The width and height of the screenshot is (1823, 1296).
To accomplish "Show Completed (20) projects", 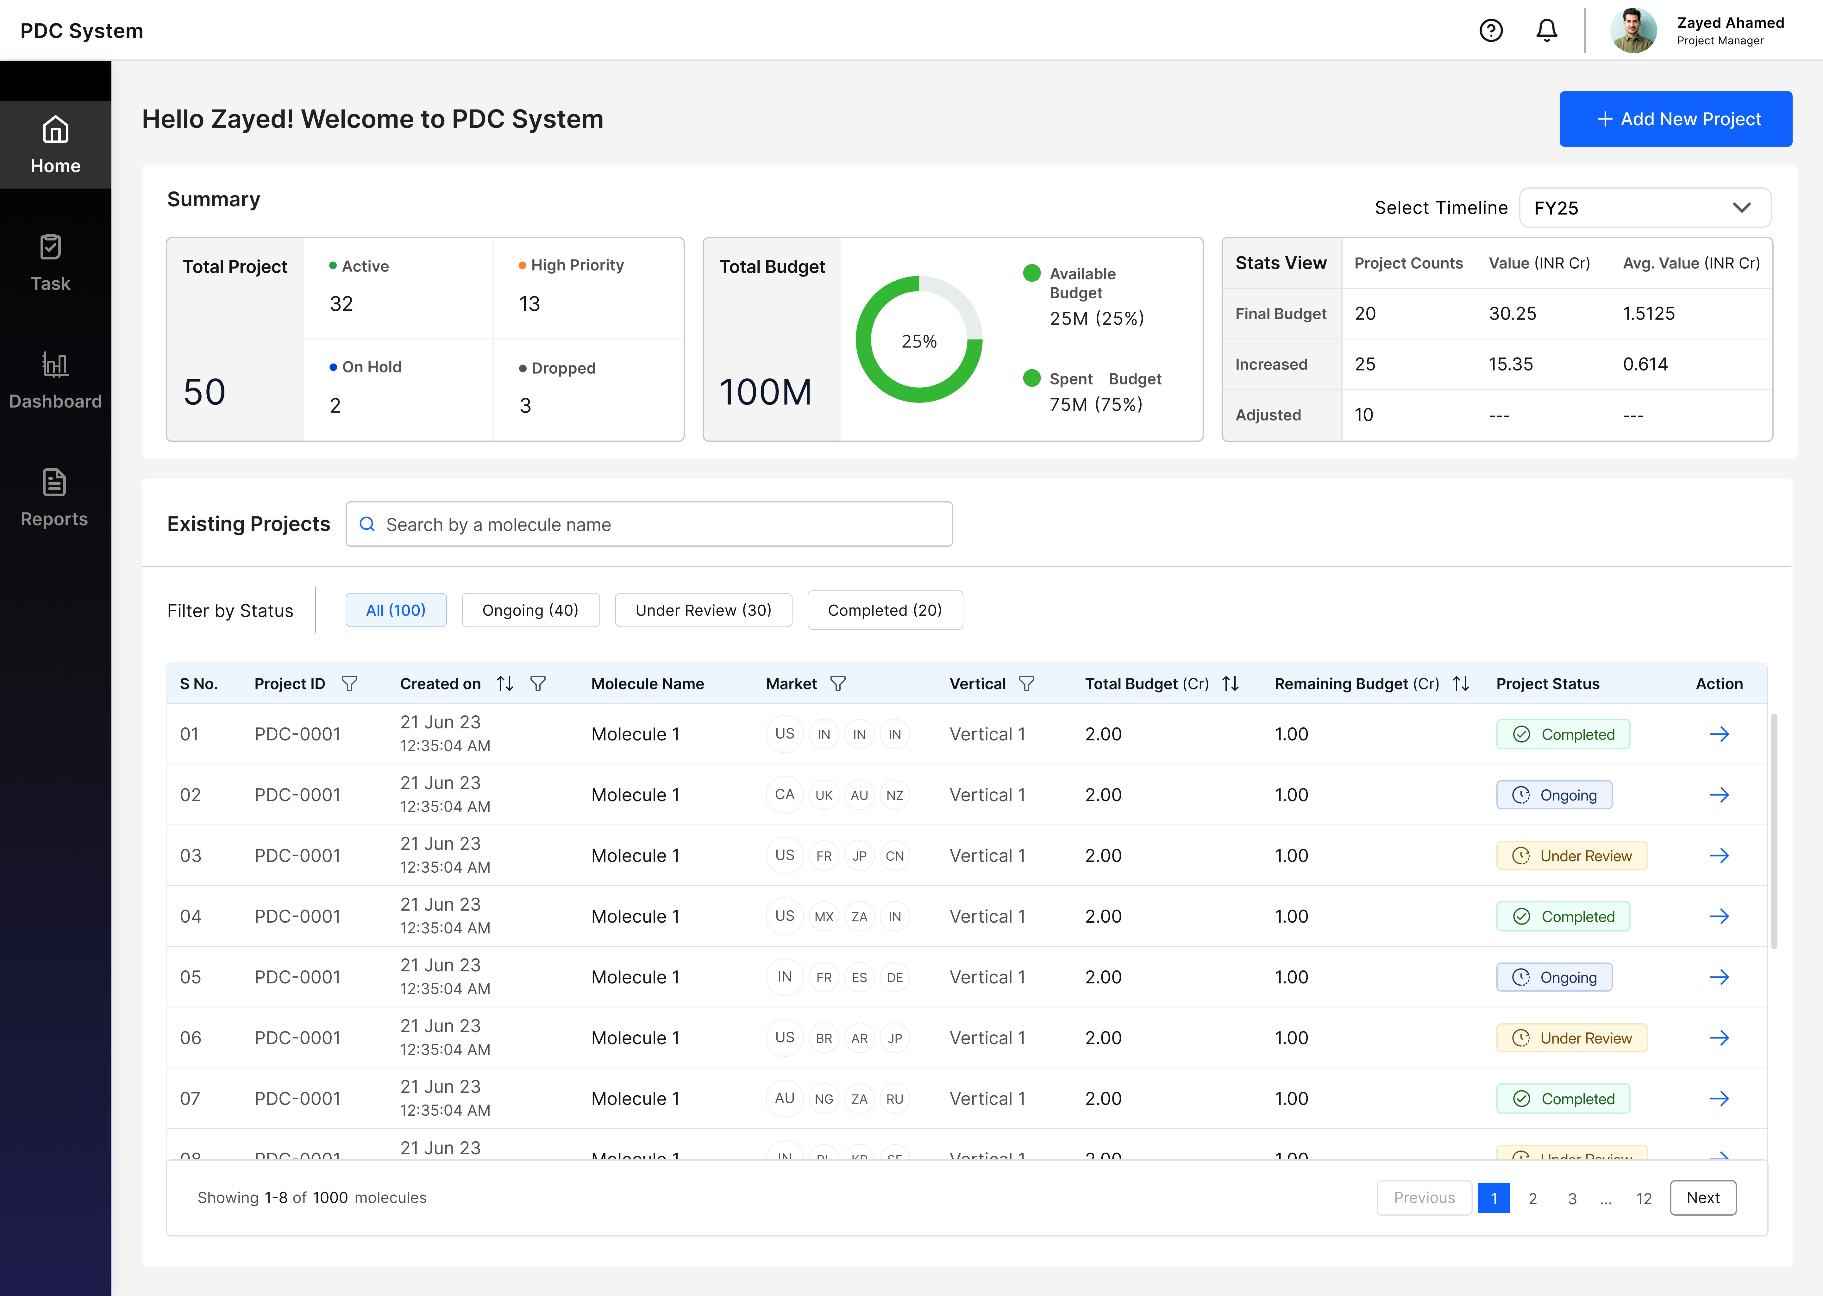I will point(884,610).
